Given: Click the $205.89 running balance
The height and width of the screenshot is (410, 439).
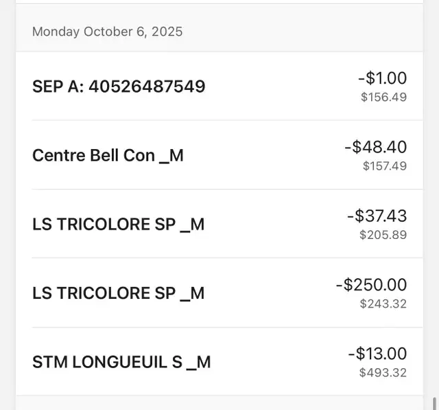Looking at the screenshot, I should pyautogui.click(x=383, y=235).
